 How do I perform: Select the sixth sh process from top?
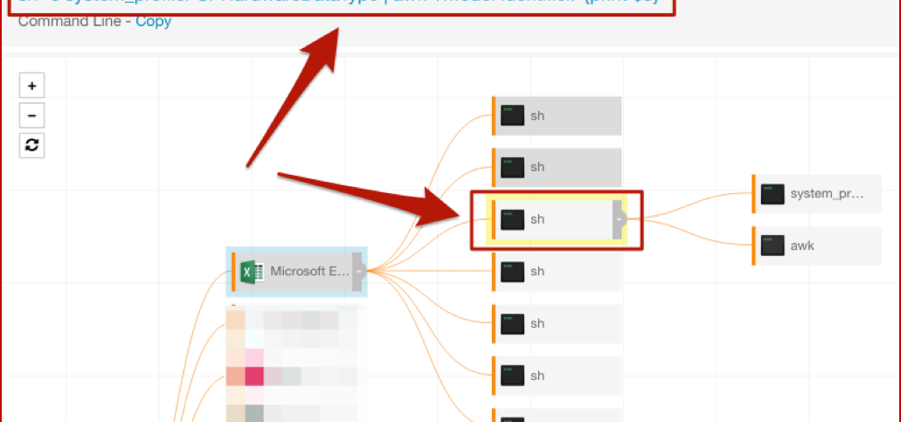[537, 376]
